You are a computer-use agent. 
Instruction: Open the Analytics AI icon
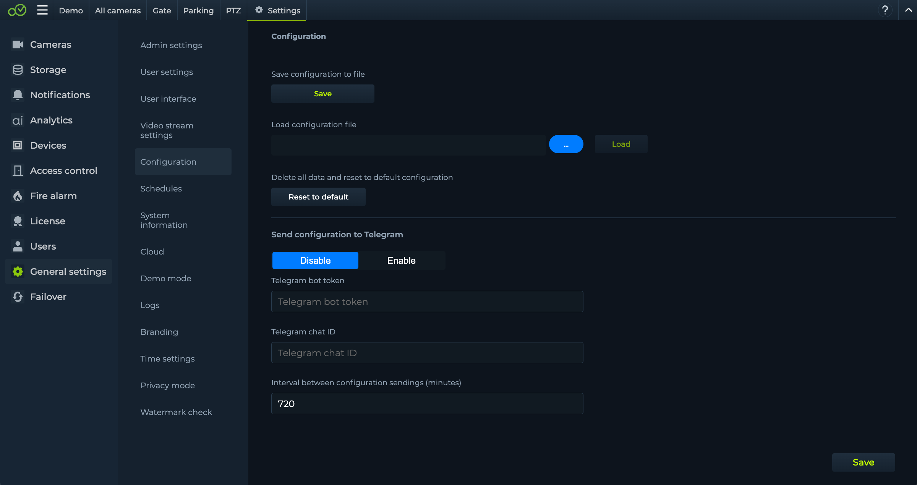click(x=18, y=120)
